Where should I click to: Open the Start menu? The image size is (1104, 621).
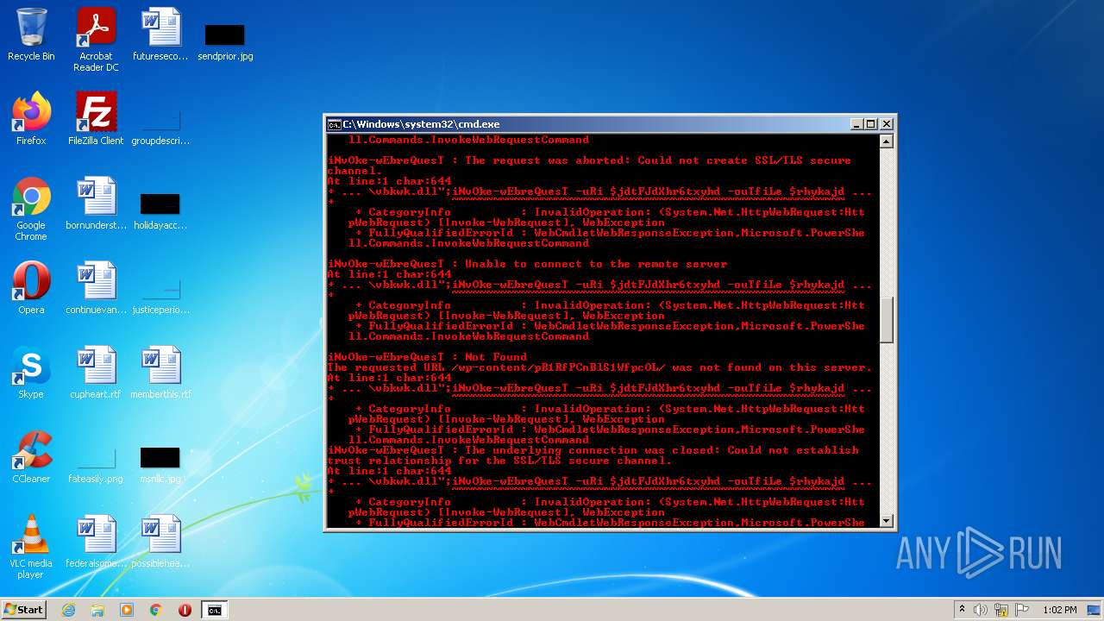tap(24, 610)
